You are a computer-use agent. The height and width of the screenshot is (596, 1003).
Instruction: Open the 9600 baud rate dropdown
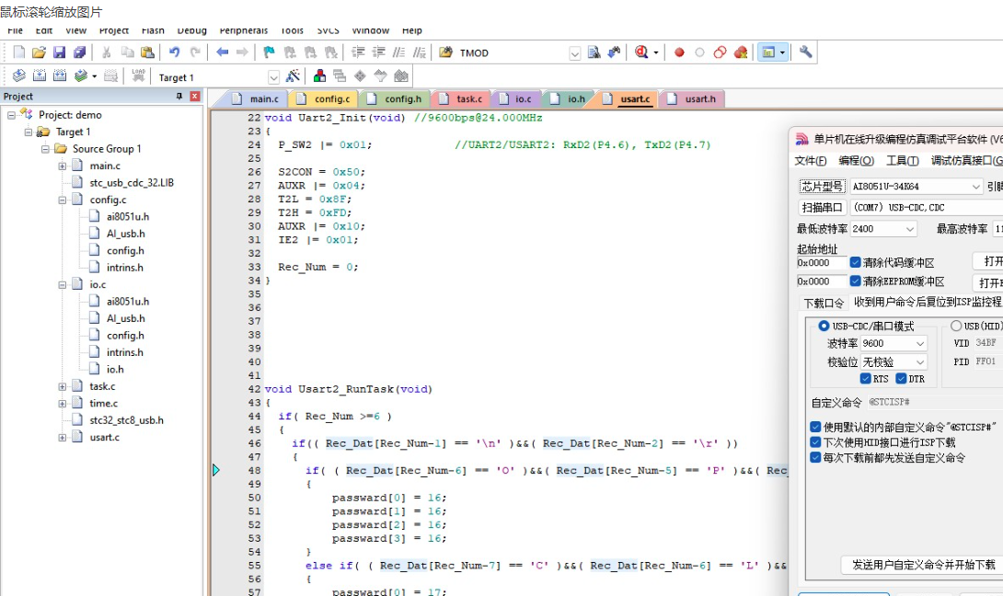pyautogui.click(x=920, y=343)
